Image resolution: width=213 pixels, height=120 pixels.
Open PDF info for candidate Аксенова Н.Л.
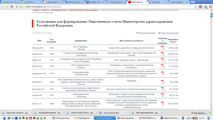pos(163,89)
